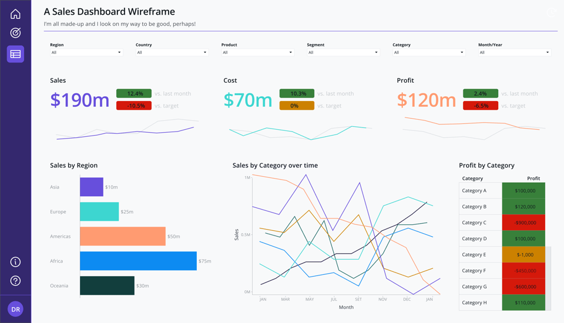564x323 pixels.
Task: Click Category G profit cell -$600,000
Action: [x=523, y=287]
